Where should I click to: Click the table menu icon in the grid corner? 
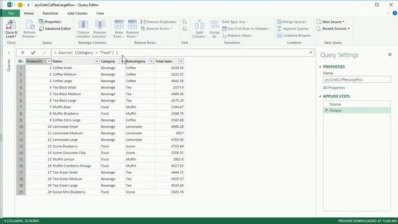tap(21, 61)
